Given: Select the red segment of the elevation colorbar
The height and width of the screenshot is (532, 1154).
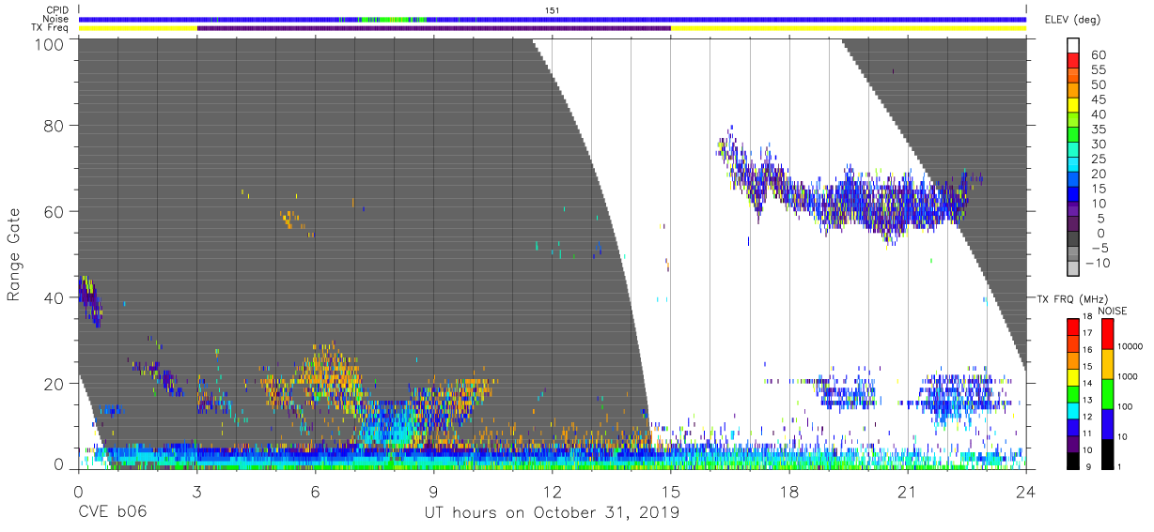Looking at the screenshot, I should (1074, 62).
